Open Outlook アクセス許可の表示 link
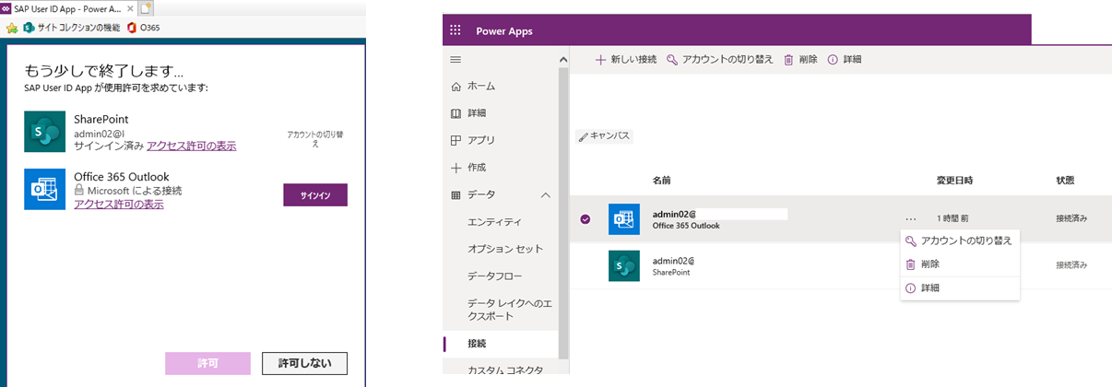The height and width of the screenshot is (387, 1112). tap(118, 204)
